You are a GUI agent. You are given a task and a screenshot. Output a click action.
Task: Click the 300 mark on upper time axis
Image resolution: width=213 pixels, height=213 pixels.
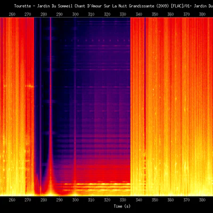click(x=76, y=14)
